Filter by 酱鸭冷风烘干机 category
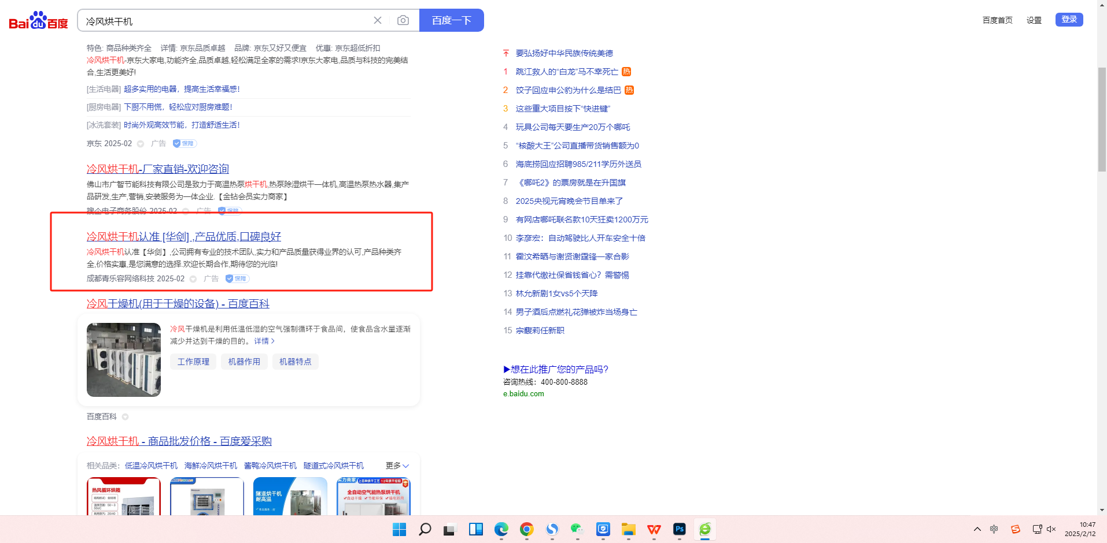The image size is (1107, 543). pos(270,466)
